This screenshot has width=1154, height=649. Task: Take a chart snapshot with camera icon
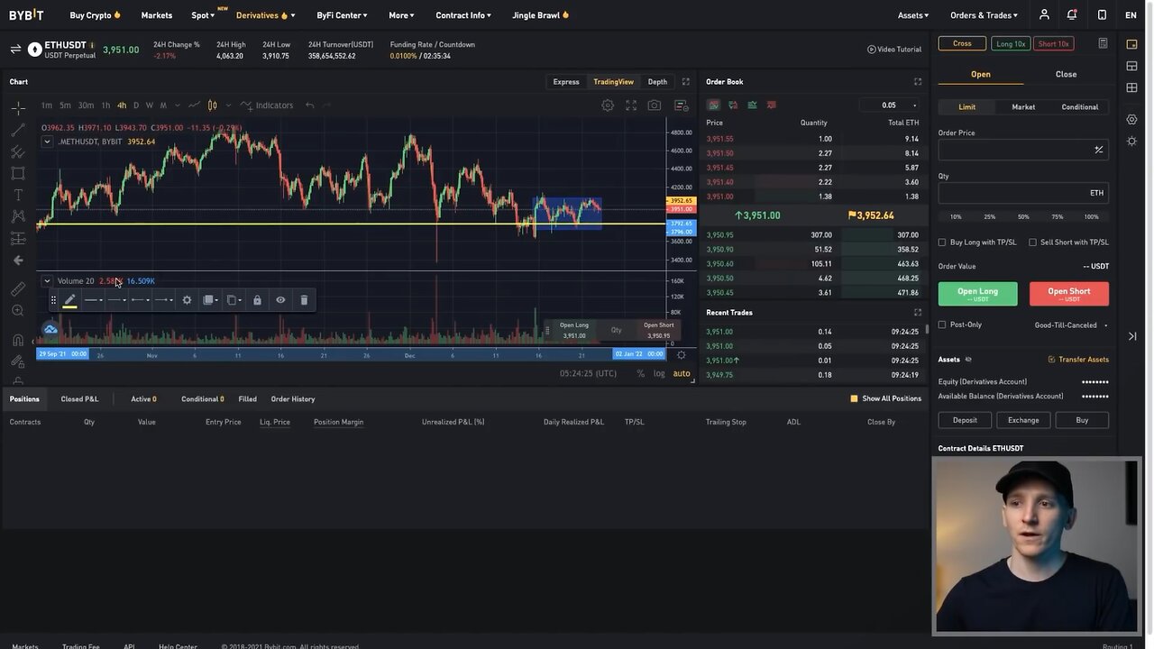coord(655,105)
